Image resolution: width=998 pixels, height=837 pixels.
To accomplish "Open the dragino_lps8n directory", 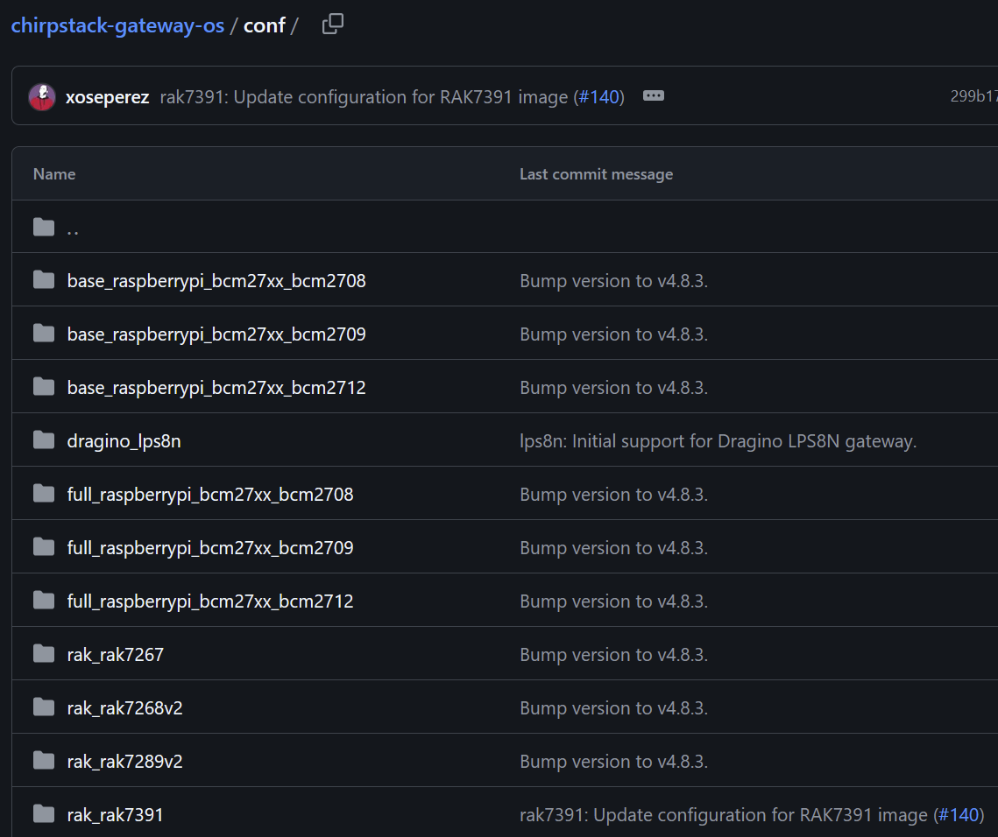I will [124, 441].
